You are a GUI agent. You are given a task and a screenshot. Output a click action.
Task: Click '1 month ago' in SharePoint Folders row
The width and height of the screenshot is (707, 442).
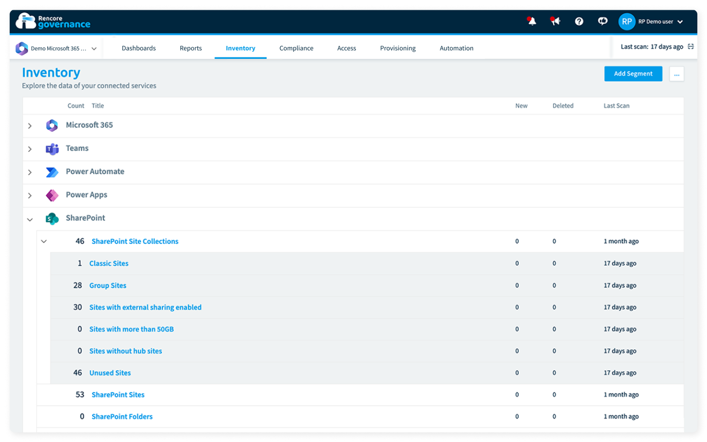tap(621, 416)
